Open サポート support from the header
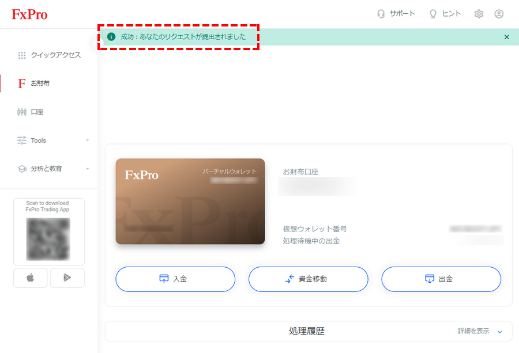Viewport: 519px width, 353px height. (x=396, y=14)
